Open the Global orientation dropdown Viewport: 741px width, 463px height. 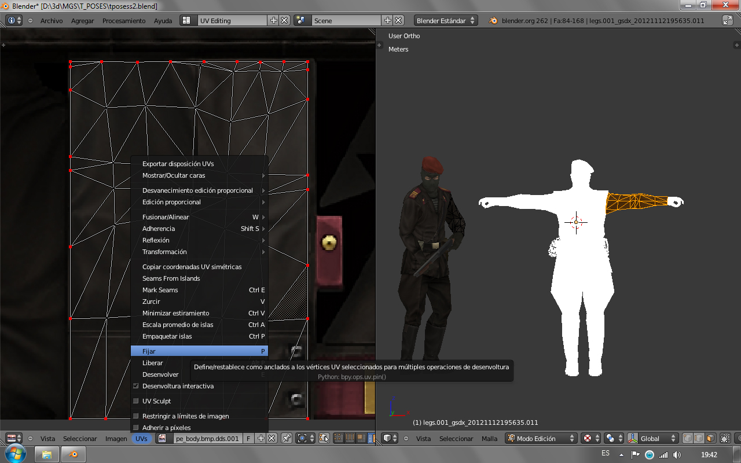click(655, 439)
